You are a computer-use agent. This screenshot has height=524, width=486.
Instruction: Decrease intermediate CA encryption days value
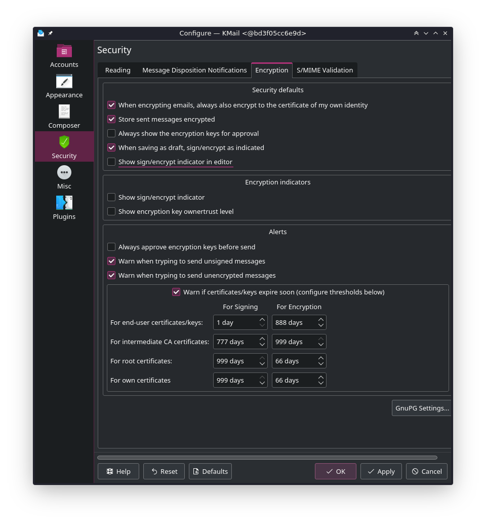pyautogui.click(x=321, y=345)
